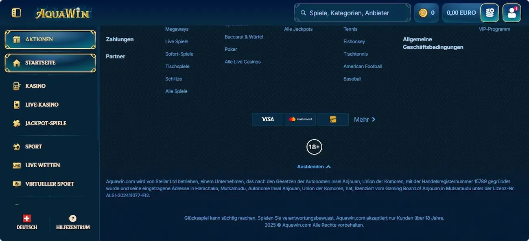Collapse the license text with Ausblenden
The image size is (529, 241).
tap(314, 167)
